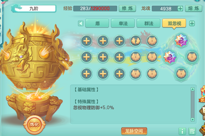Select the top rainbow dragon gem
The width and height of the screenshot is (205, 136).
pos(181,40)
